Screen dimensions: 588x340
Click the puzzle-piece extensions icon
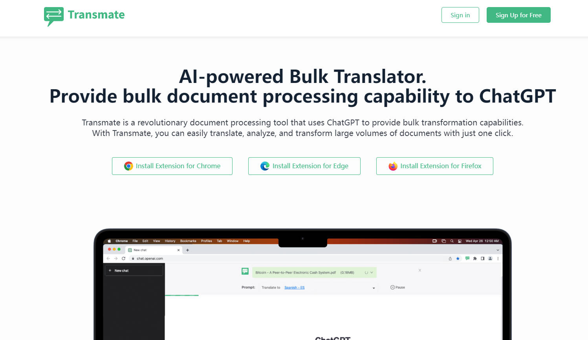click(475, 259)
